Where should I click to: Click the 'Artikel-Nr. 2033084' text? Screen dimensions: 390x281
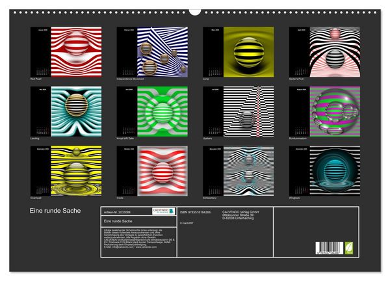click(x=117, y=212)
